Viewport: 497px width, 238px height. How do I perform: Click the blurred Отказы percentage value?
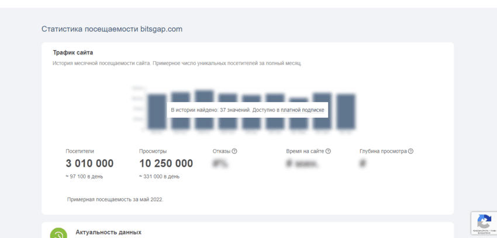tap(220, 164)
